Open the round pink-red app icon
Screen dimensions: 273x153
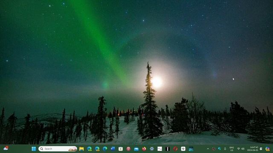click(x=128, y=149)
